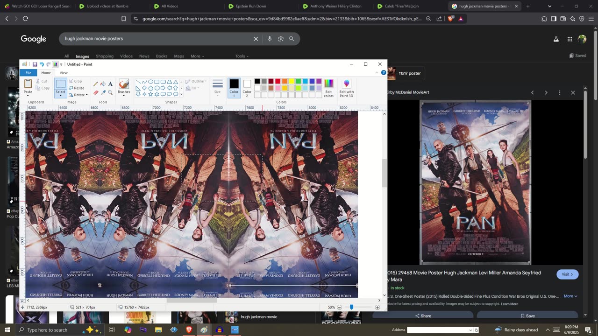
Task: Open Google search Tools options
Action: coord(242,56)
